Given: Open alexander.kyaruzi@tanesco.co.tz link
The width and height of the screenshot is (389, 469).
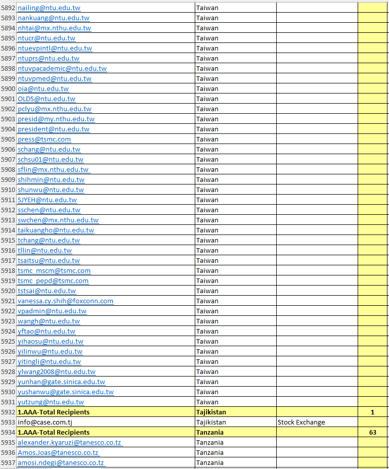Looking at the screenshot, I should (70, 443).
